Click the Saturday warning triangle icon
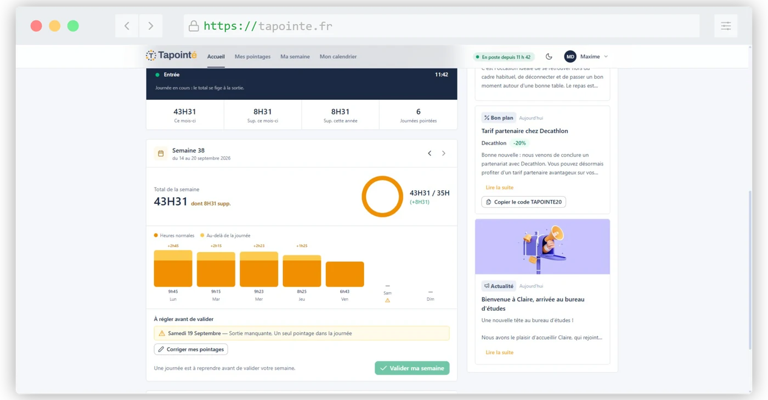Screen dimensions: 768x400 click(x=387, y=300)
